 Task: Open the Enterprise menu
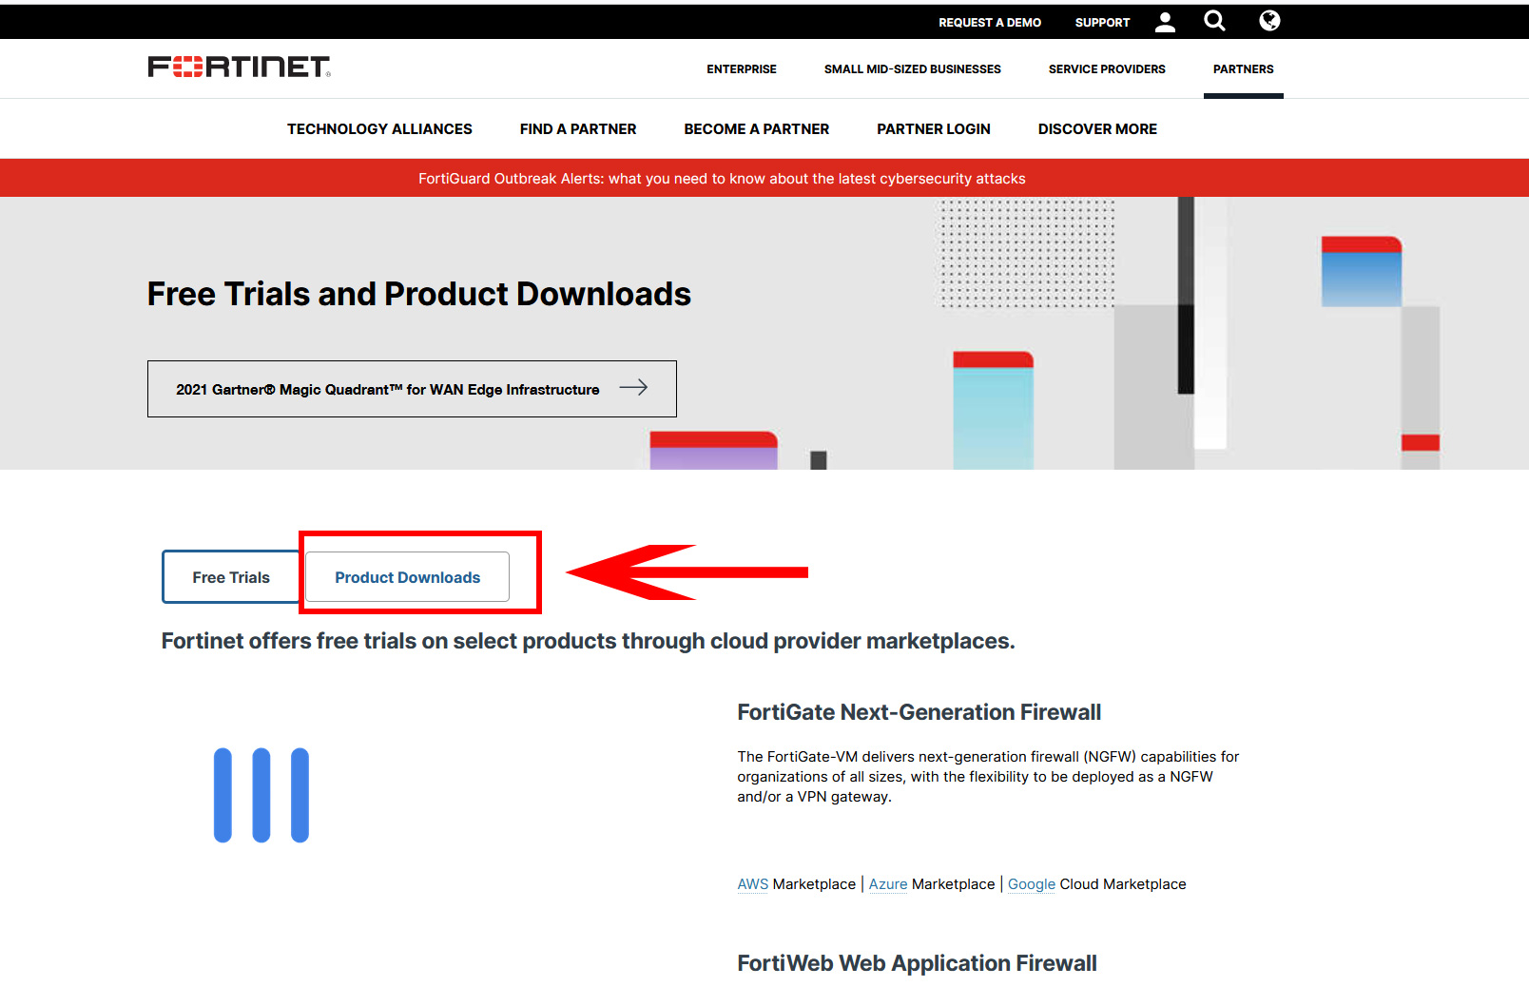point(741,69)
